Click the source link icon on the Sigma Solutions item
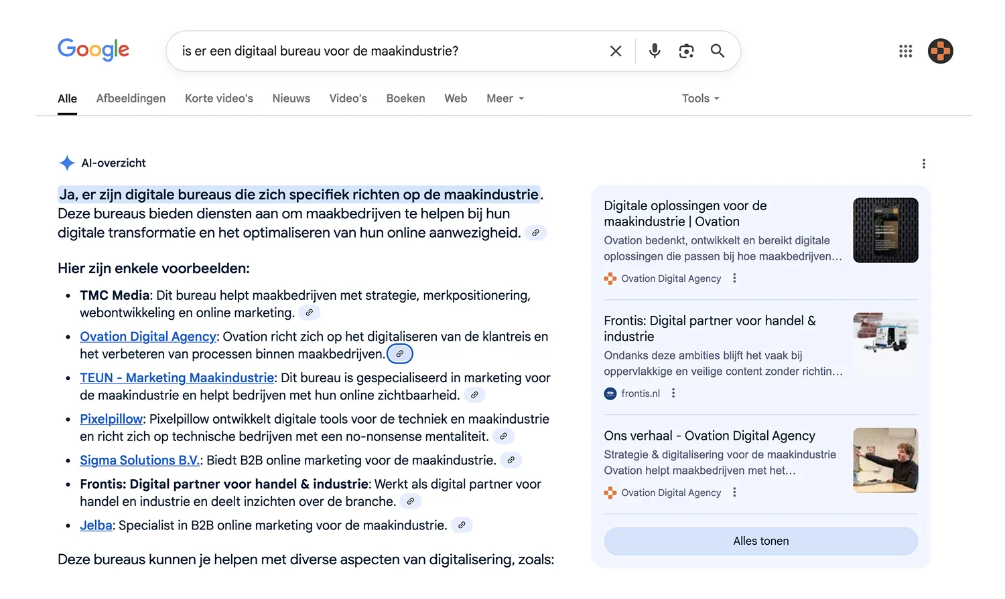1005x599 pixels. pos(511,460)
